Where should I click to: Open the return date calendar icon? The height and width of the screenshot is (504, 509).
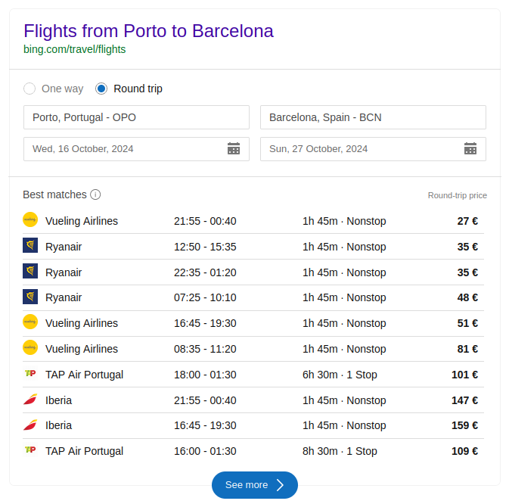click(470, 148)
